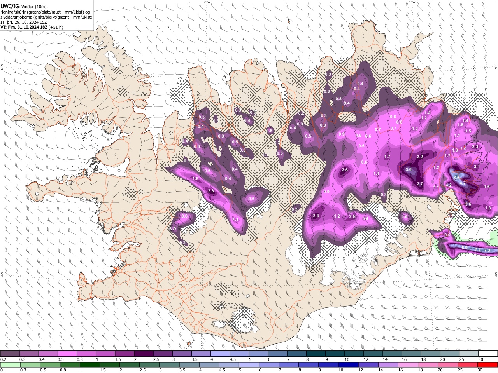Screen dimensions: 498x373
Task: Click the 2.7 precipitation value on the map
Action: click(x=420, y=184)
